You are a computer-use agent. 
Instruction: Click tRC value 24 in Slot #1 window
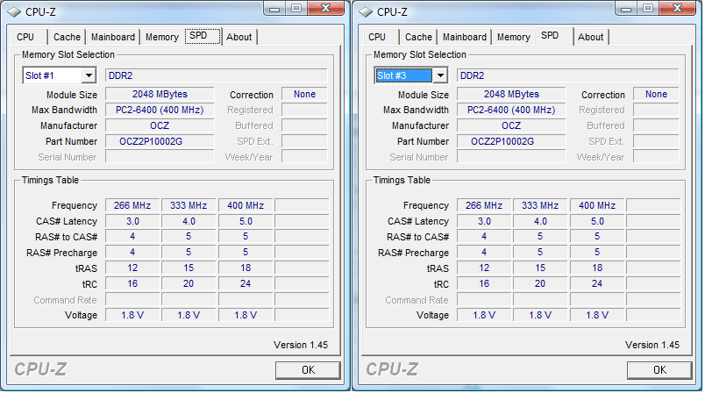[x=246, y=283]
